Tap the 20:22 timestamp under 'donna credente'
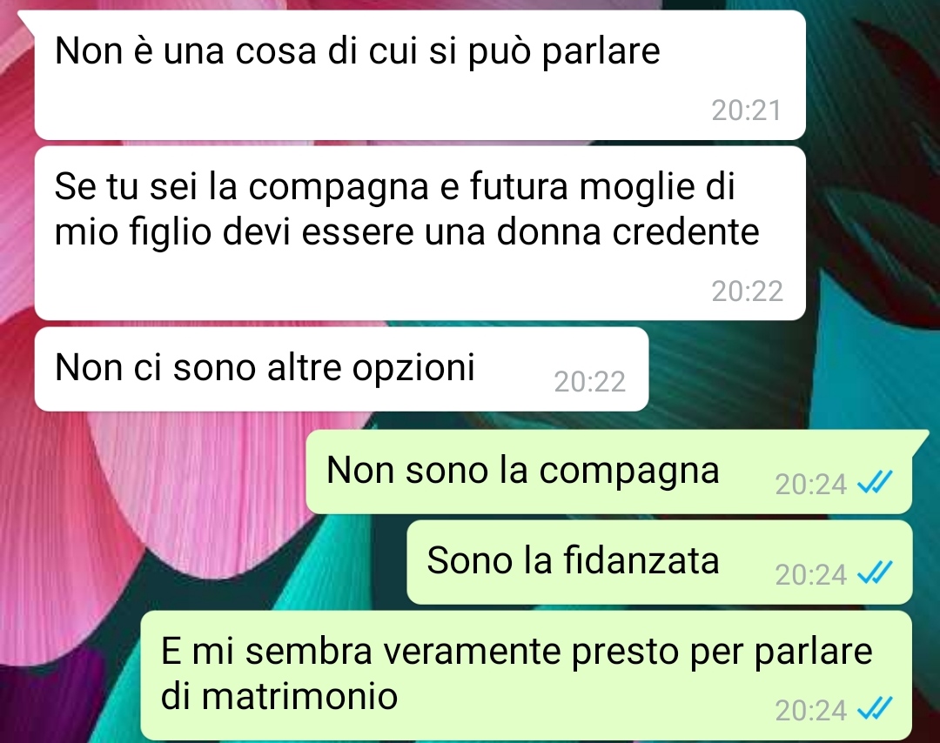The image size is (940, 743). [x=747, y=291]
